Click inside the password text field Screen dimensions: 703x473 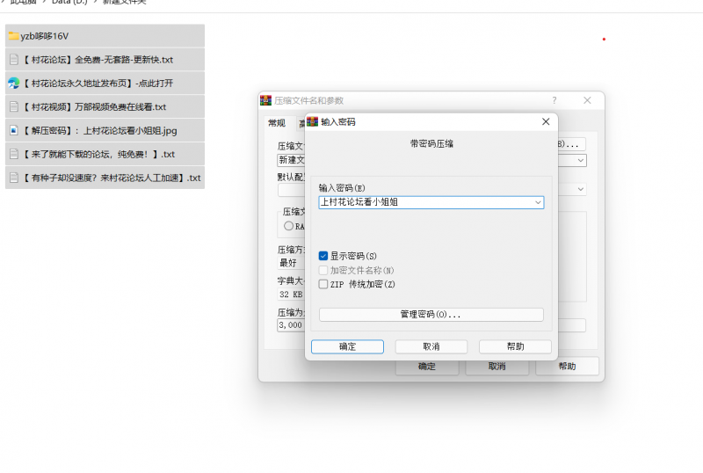tap(422, 202)
